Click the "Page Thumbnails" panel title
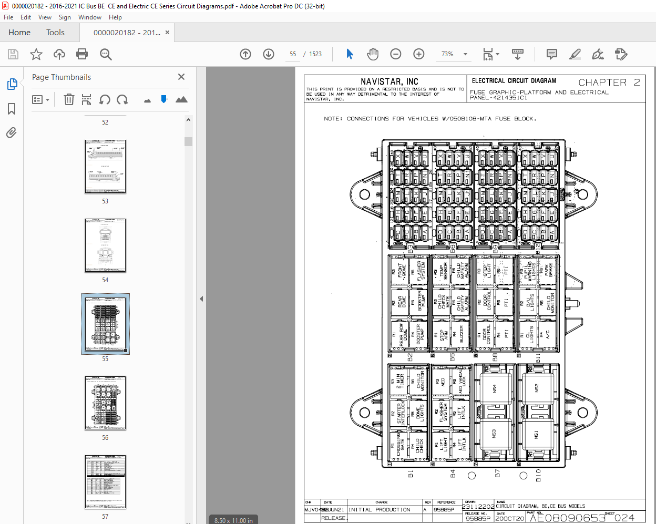Screen dimensions: 656x524 tap(61, 77)
